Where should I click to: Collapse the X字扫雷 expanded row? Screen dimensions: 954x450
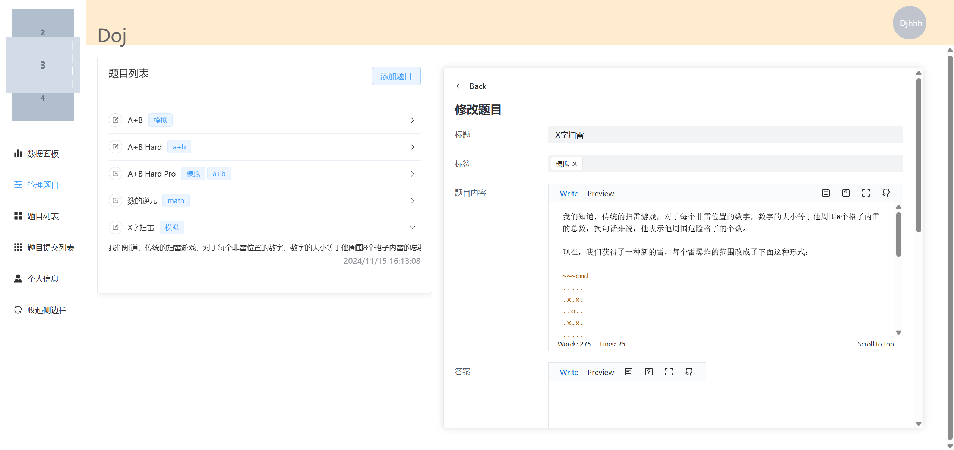tap(412, 228)
